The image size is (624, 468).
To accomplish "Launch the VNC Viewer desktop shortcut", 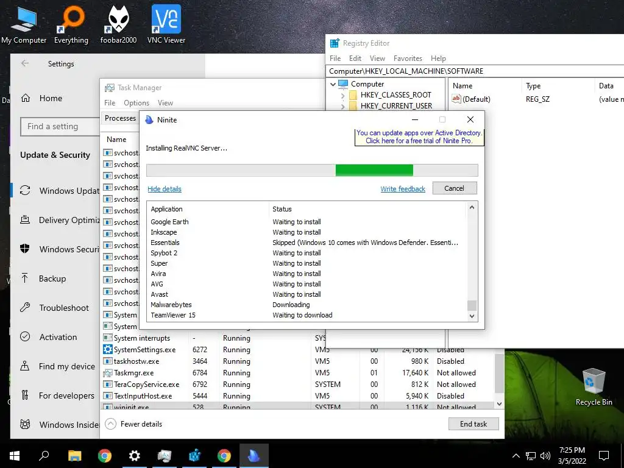I will [x=166, y=24].
